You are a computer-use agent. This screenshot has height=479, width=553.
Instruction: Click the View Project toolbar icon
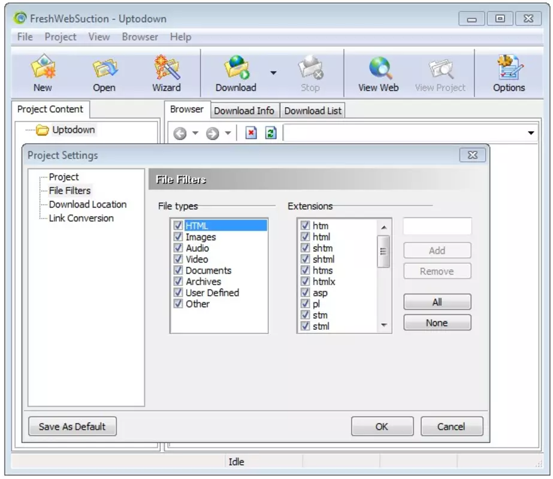click(440, 68)
